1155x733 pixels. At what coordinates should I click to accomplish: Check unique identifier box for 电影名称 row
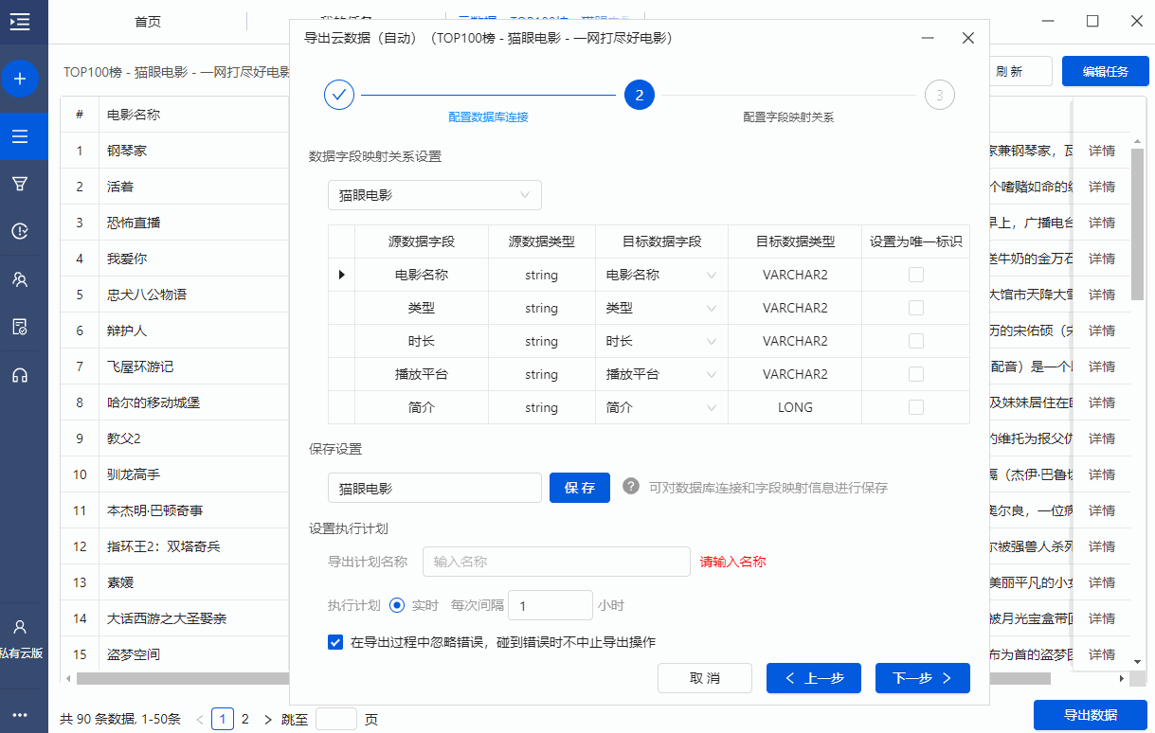[916, 275]
